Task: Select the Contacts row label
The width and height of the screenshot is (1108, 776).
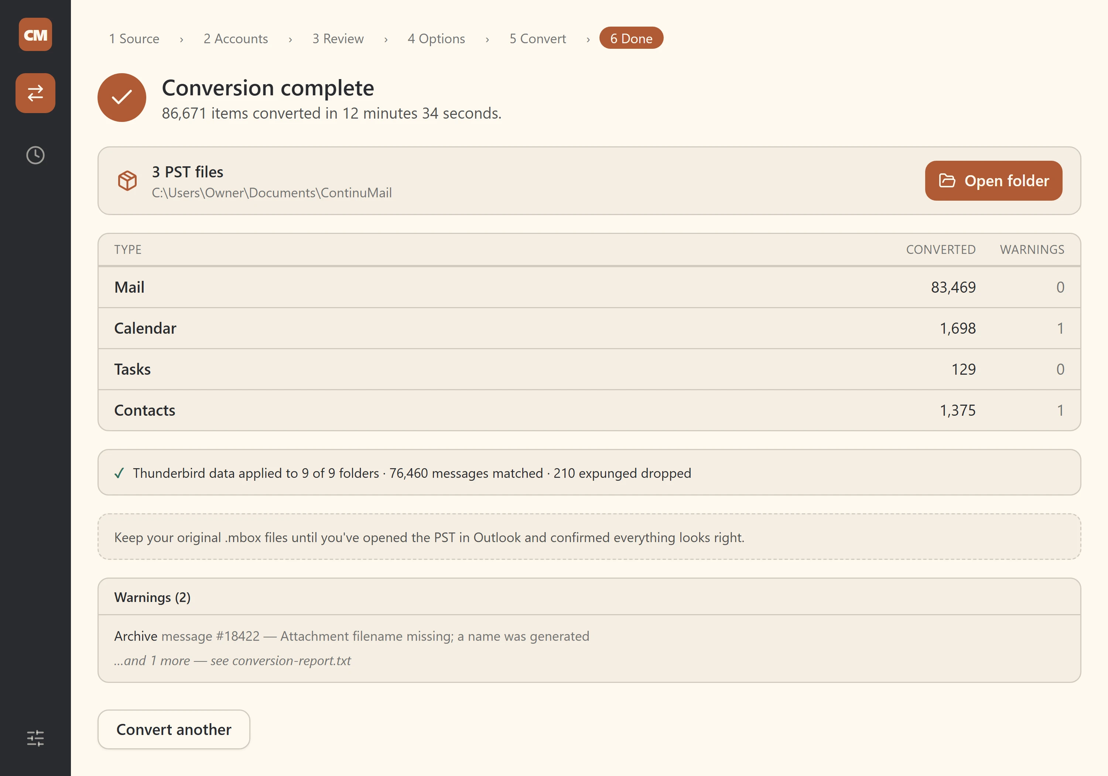Action: (145, 411)
